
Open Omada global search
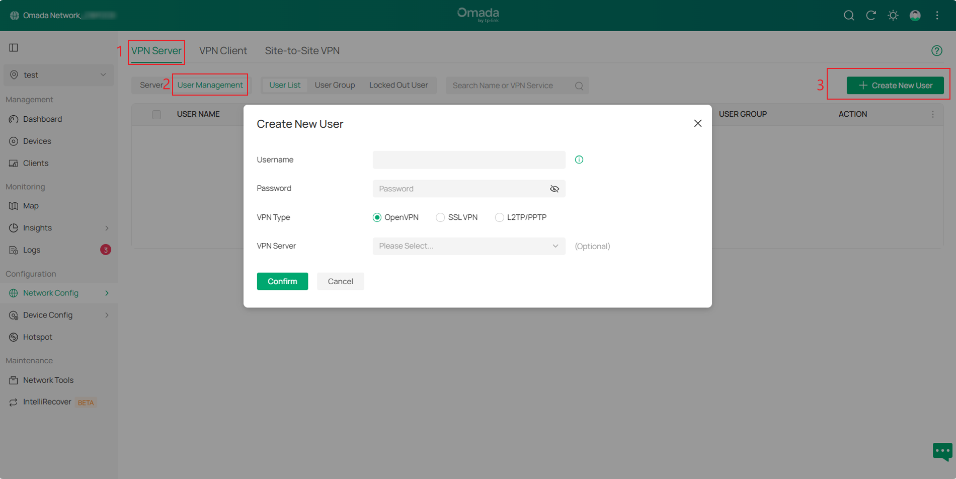coord(849,15)
